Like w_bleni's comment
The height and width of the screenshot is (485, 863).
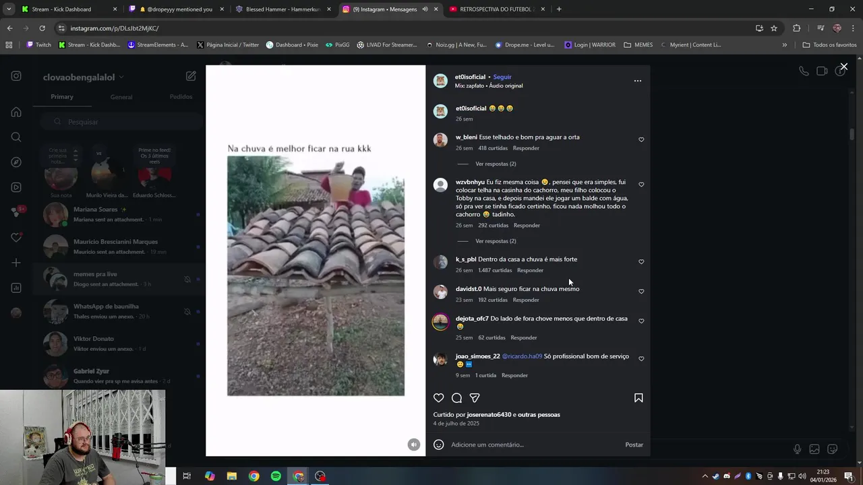(x=641, y=140)
